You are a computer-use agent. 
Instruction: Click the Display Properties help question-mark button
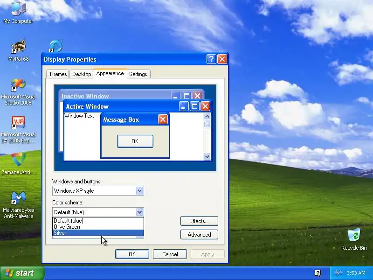click(211, 59)
